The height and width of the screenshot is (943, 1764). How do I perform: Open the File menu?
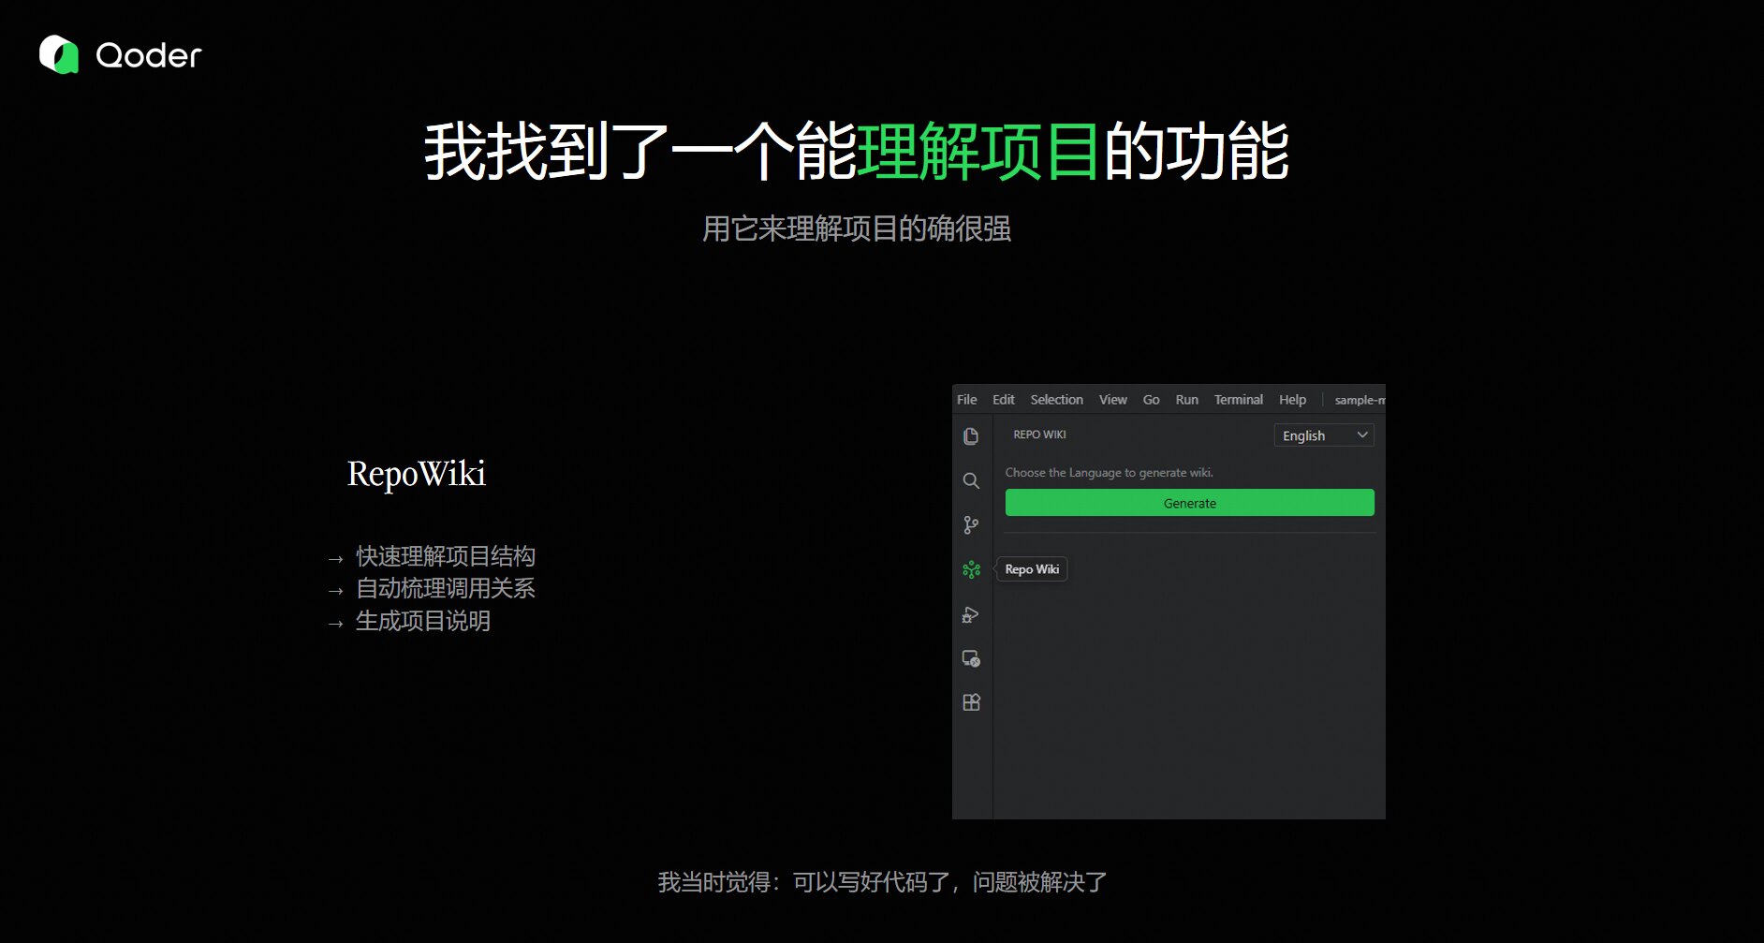coord(967,400)
